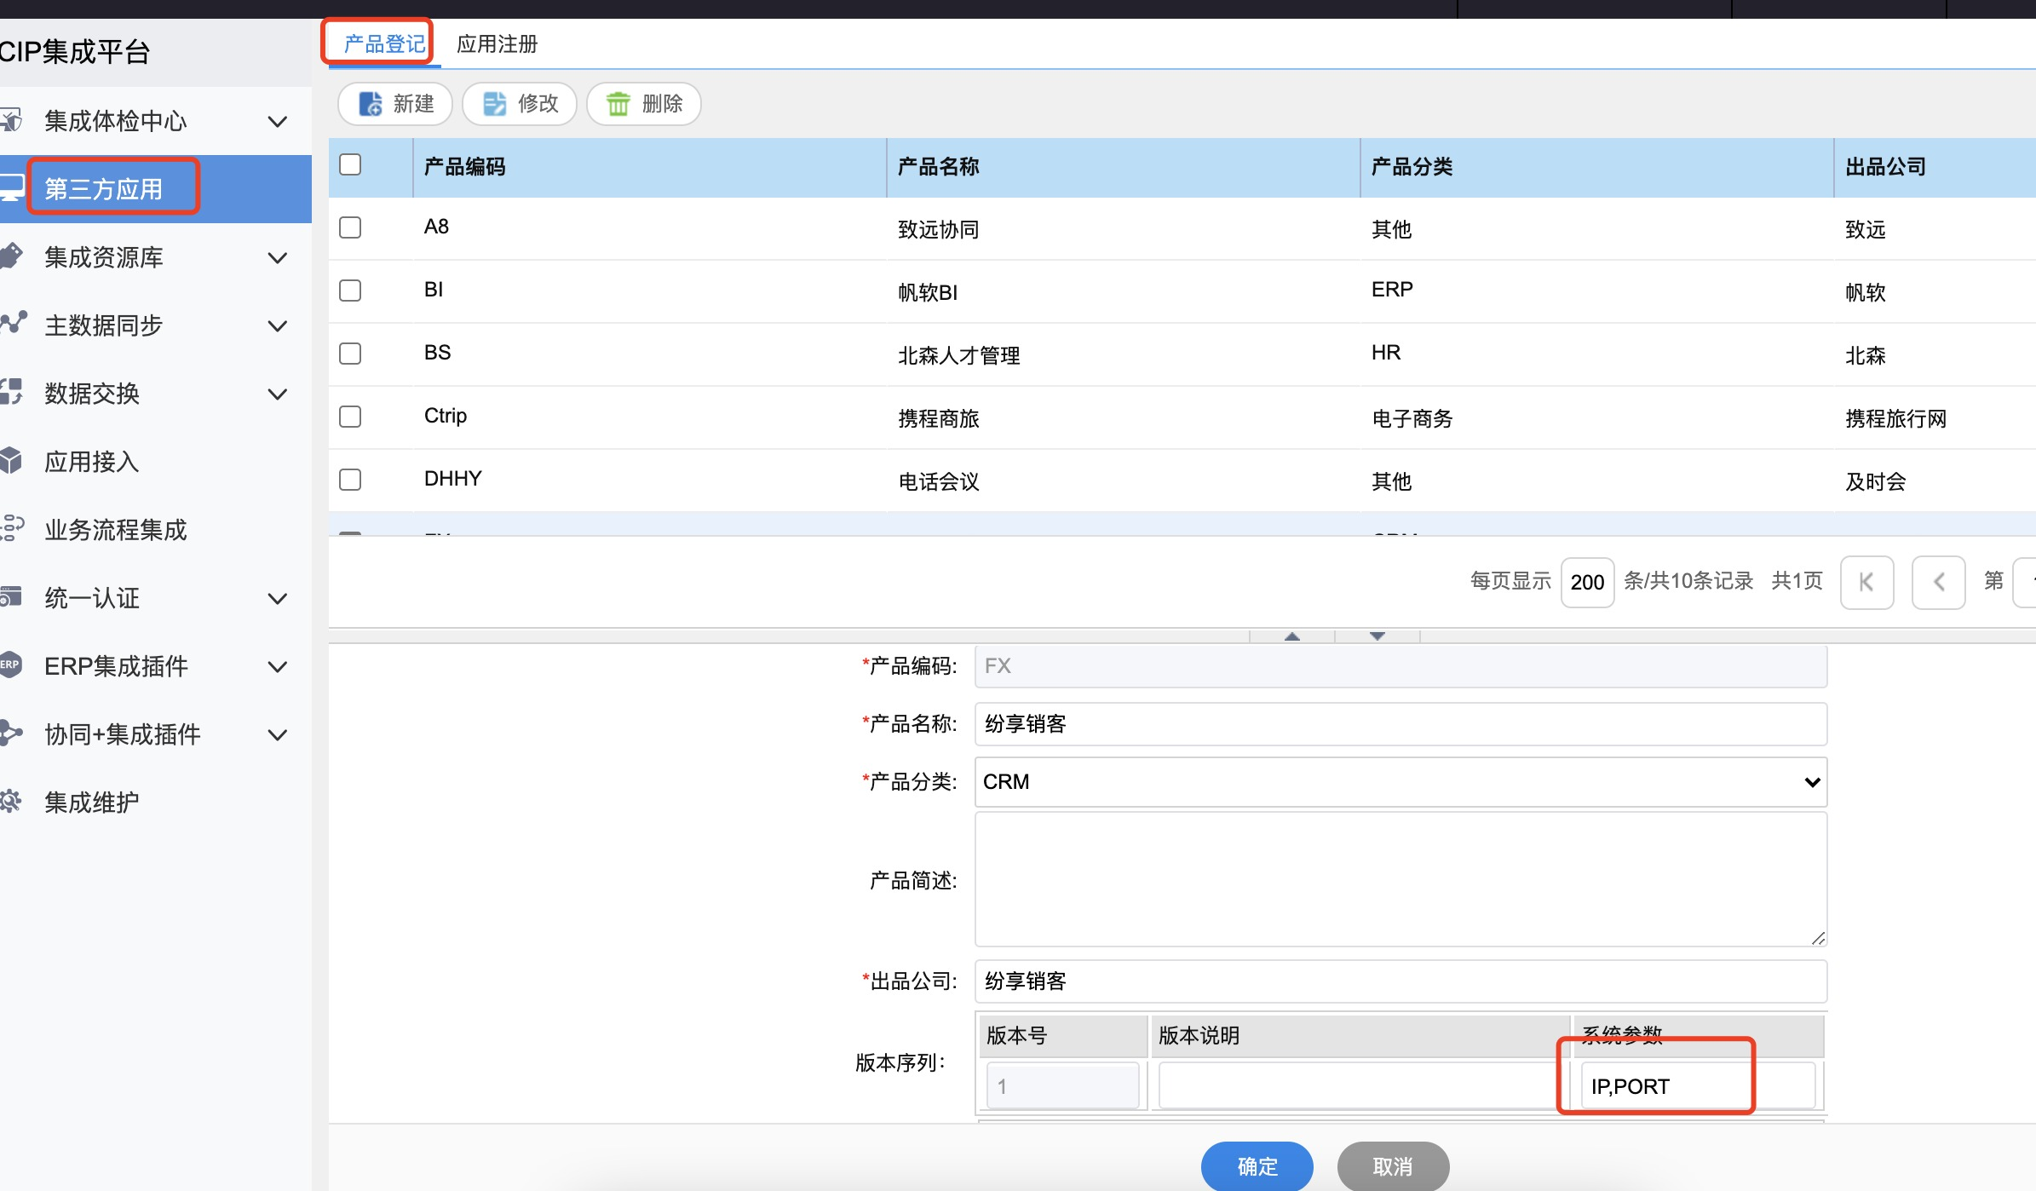Collapse panel with the up triangle splitter

tap(1292, 636)
